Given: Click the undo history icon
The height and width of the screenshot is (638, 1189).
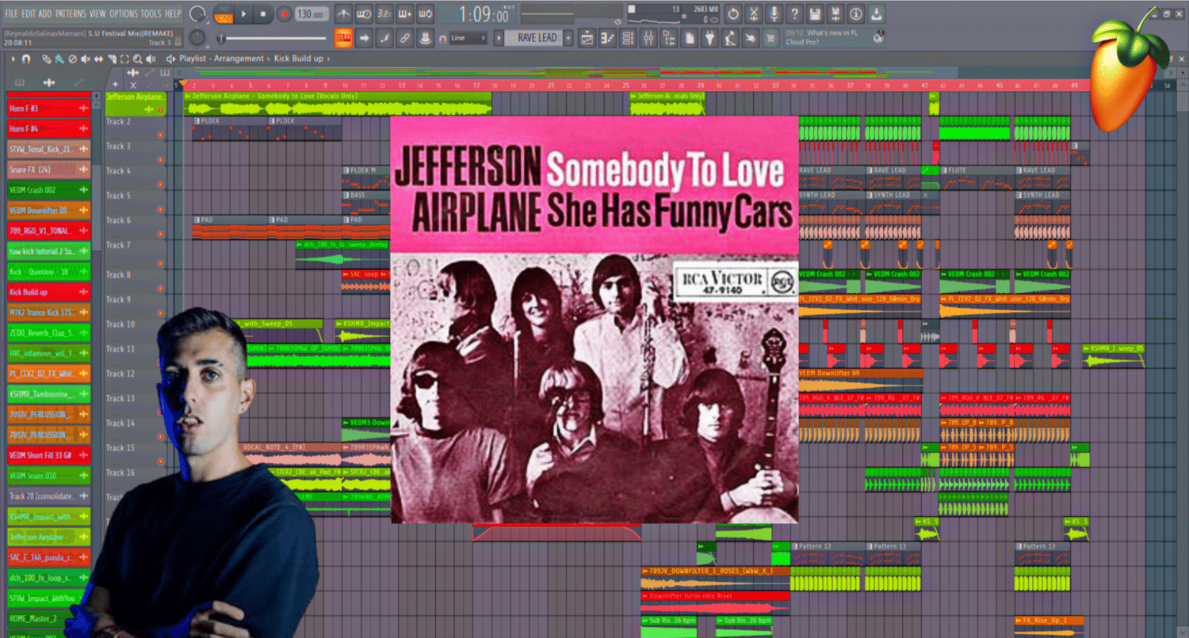Looking at the screenshot, I should pyautogui.click(x=733, y=13).
